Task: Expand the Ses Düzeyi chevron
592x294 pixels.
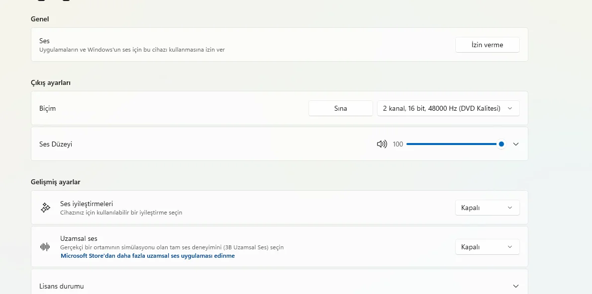Action: click(x=516, y=144)
